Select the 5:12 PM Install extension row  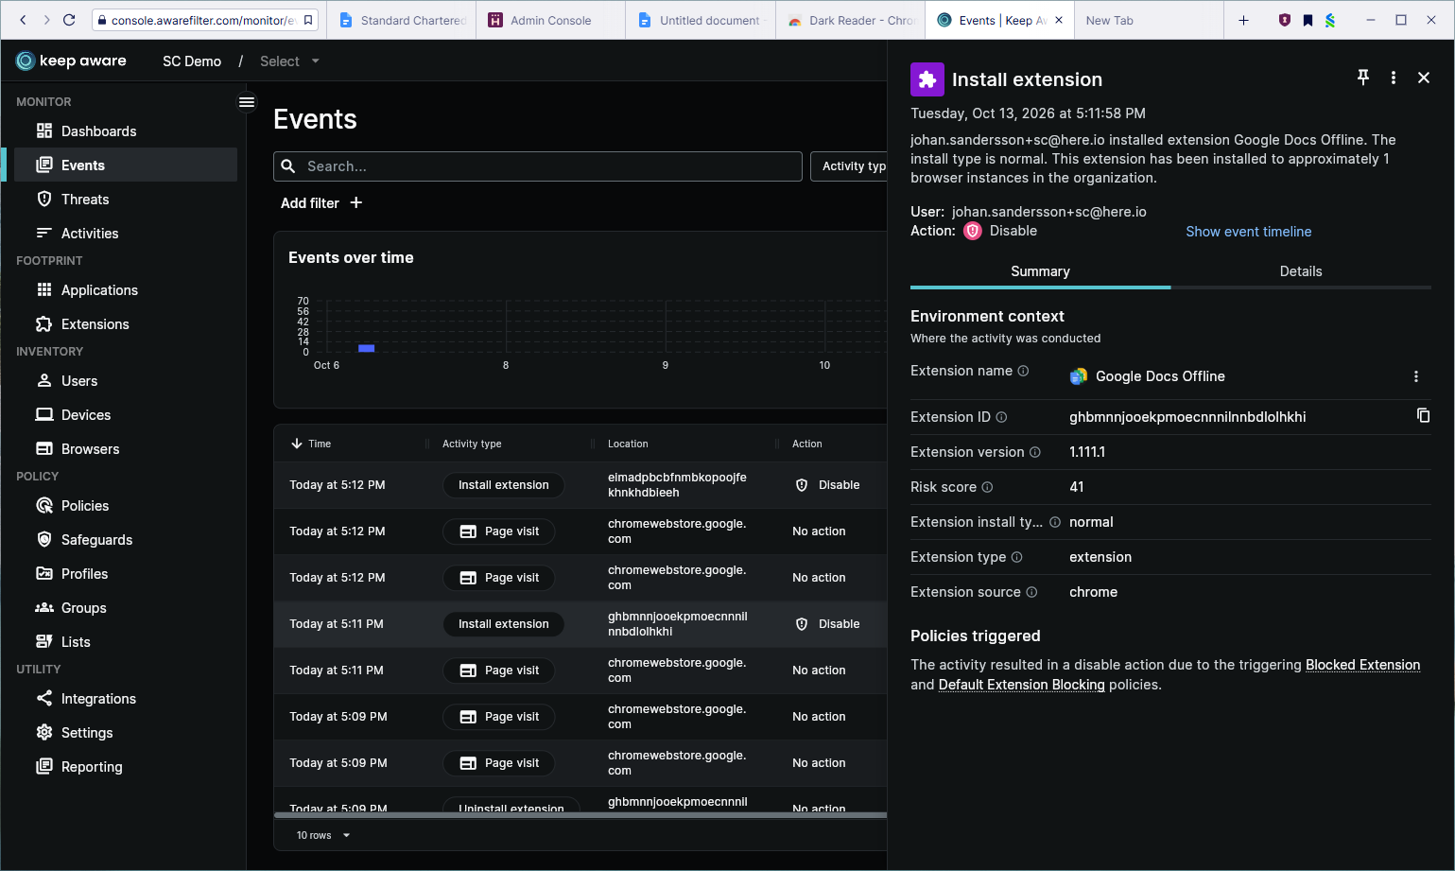click(580, 485)
